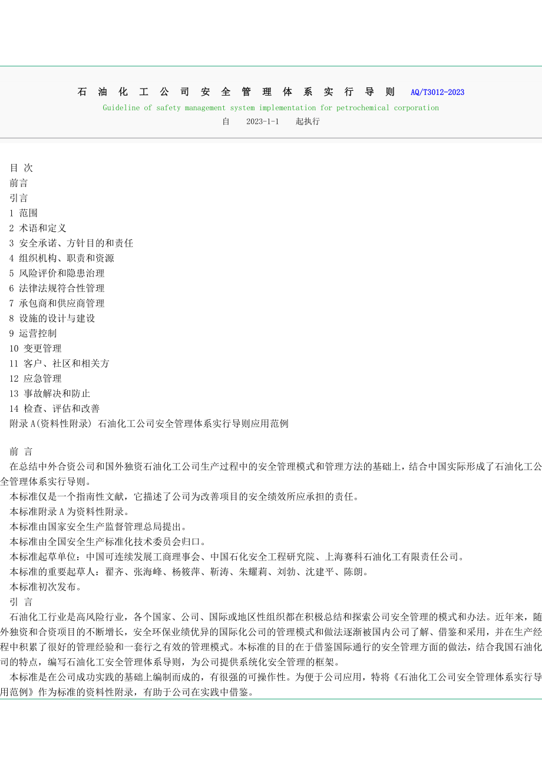Viewport: 542px width, 768px height.
Task: Click the Chinese document title heading
Action: (x=236, y=92)
